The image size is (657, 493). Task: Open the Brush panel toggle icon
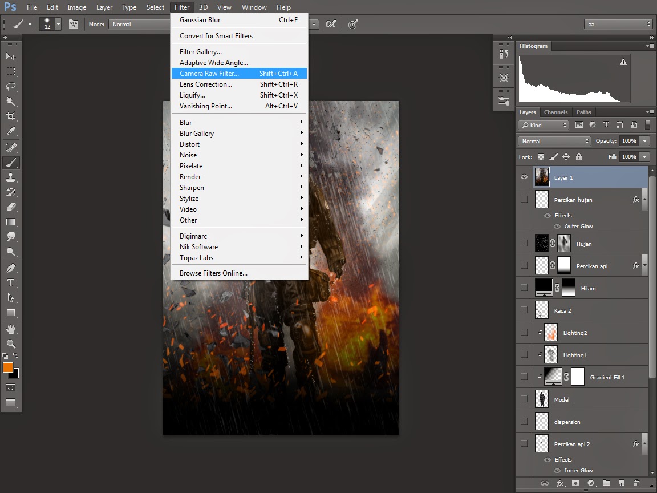pyautogui.click(x=74, y=25)
